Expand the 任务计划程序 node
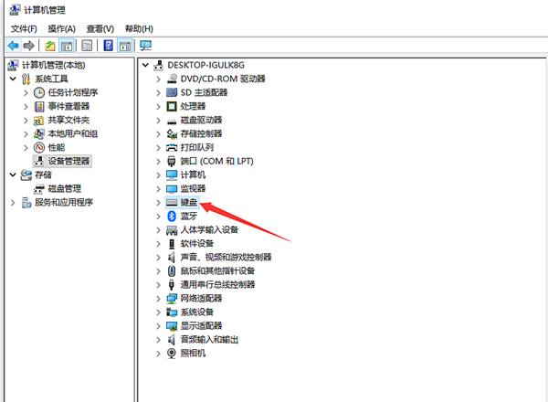This screenshot has height=402, width=548. pyautogui.click(x=26, y=92)
